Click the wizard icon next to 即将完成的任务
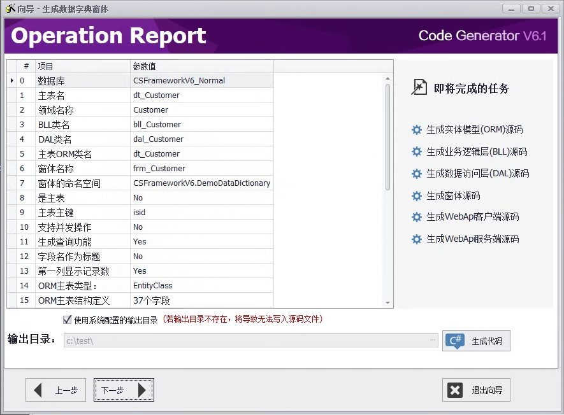This screenshot has height=415, width=564. [x=419, y=87]
